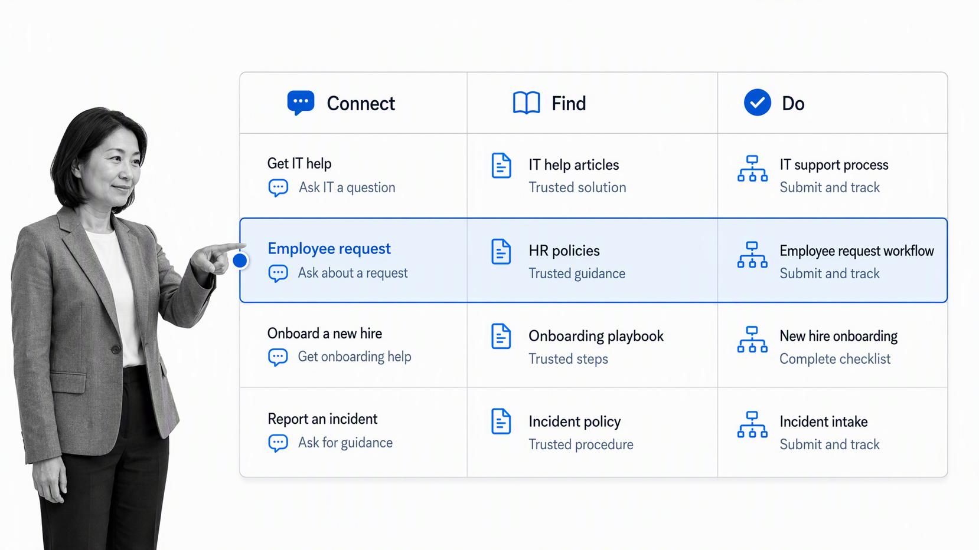This screenshot has width=979, height=550.
Task: Click workflow icon for New hire onboarding
Action: [x=752, y=340]
